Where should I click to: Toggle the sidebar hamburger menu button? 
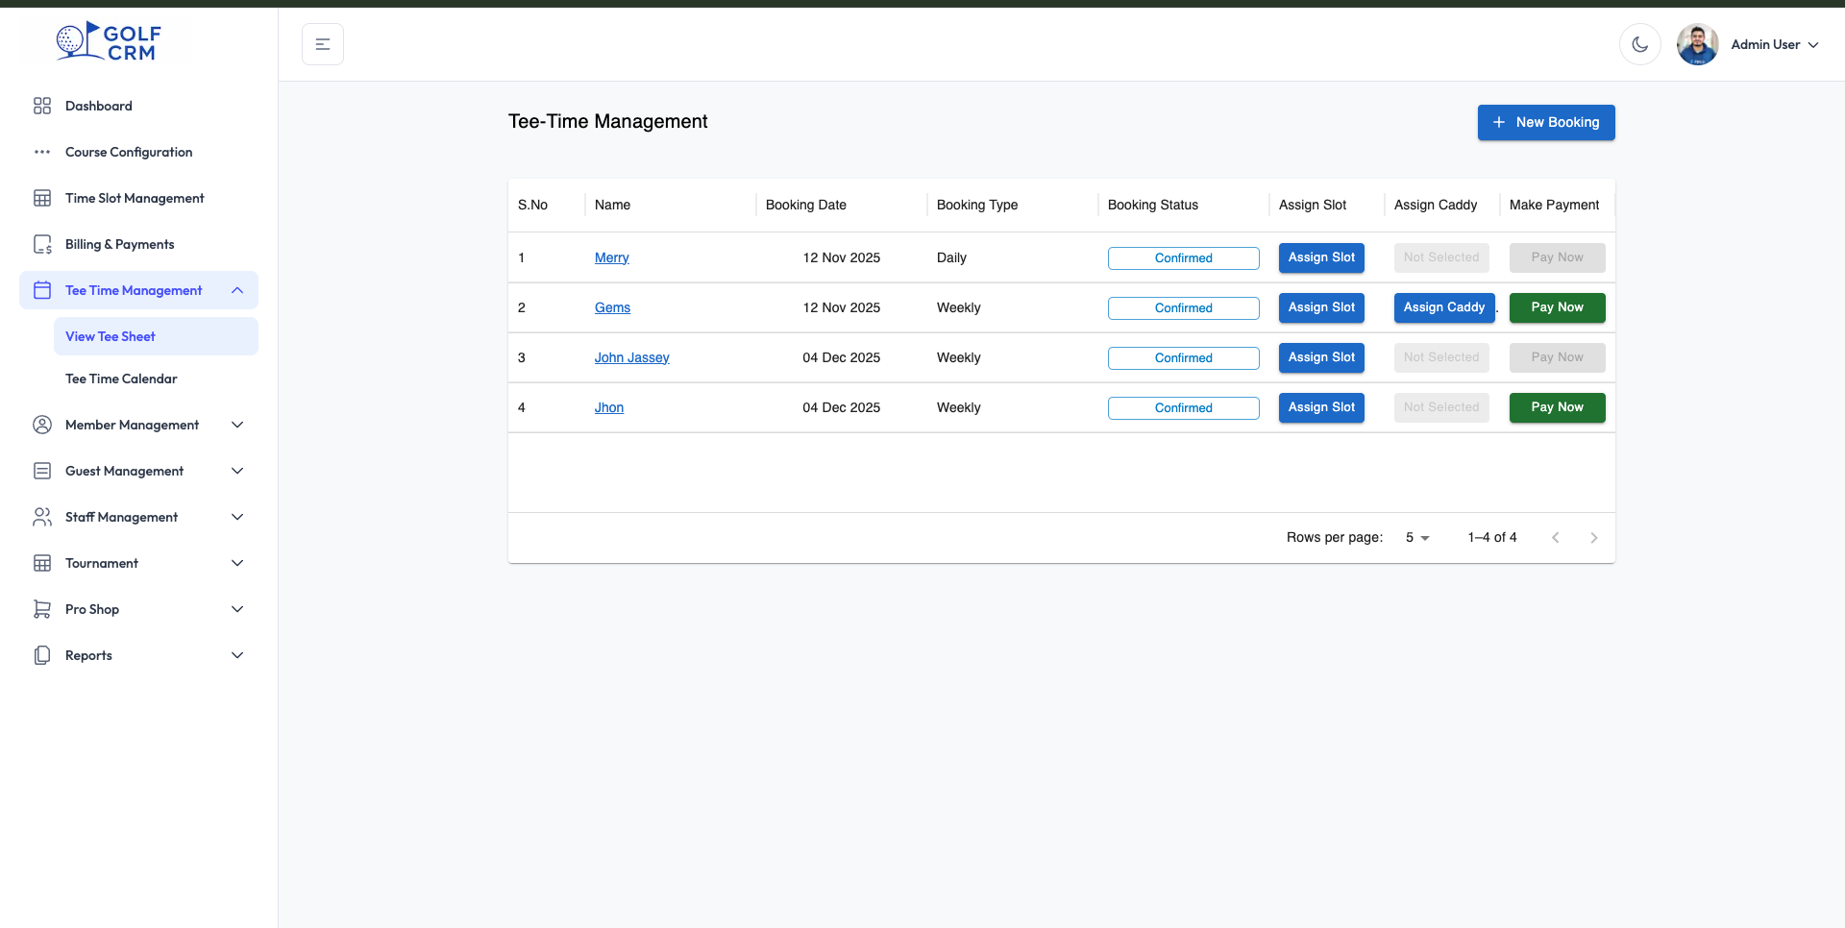[323, 44]
